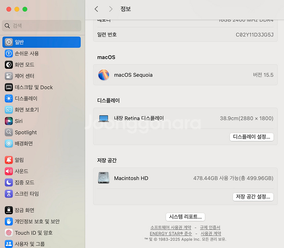Open the 시스템 리포트... button
The height and width of the screenshot is (248, 284).
(x=185, y=217)
